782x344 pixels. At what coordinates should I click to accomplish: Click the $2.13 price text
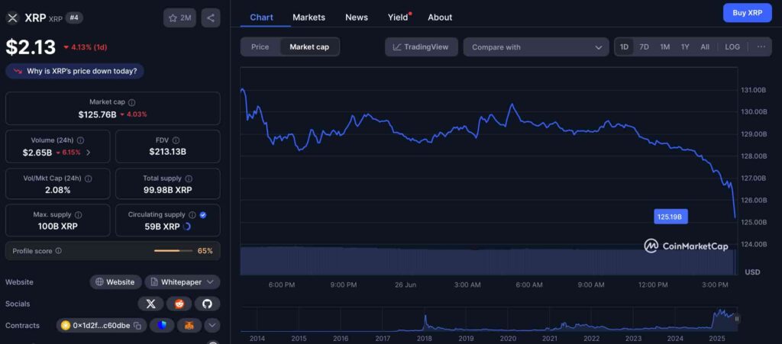pyautogui.click(x=31, y=47)
